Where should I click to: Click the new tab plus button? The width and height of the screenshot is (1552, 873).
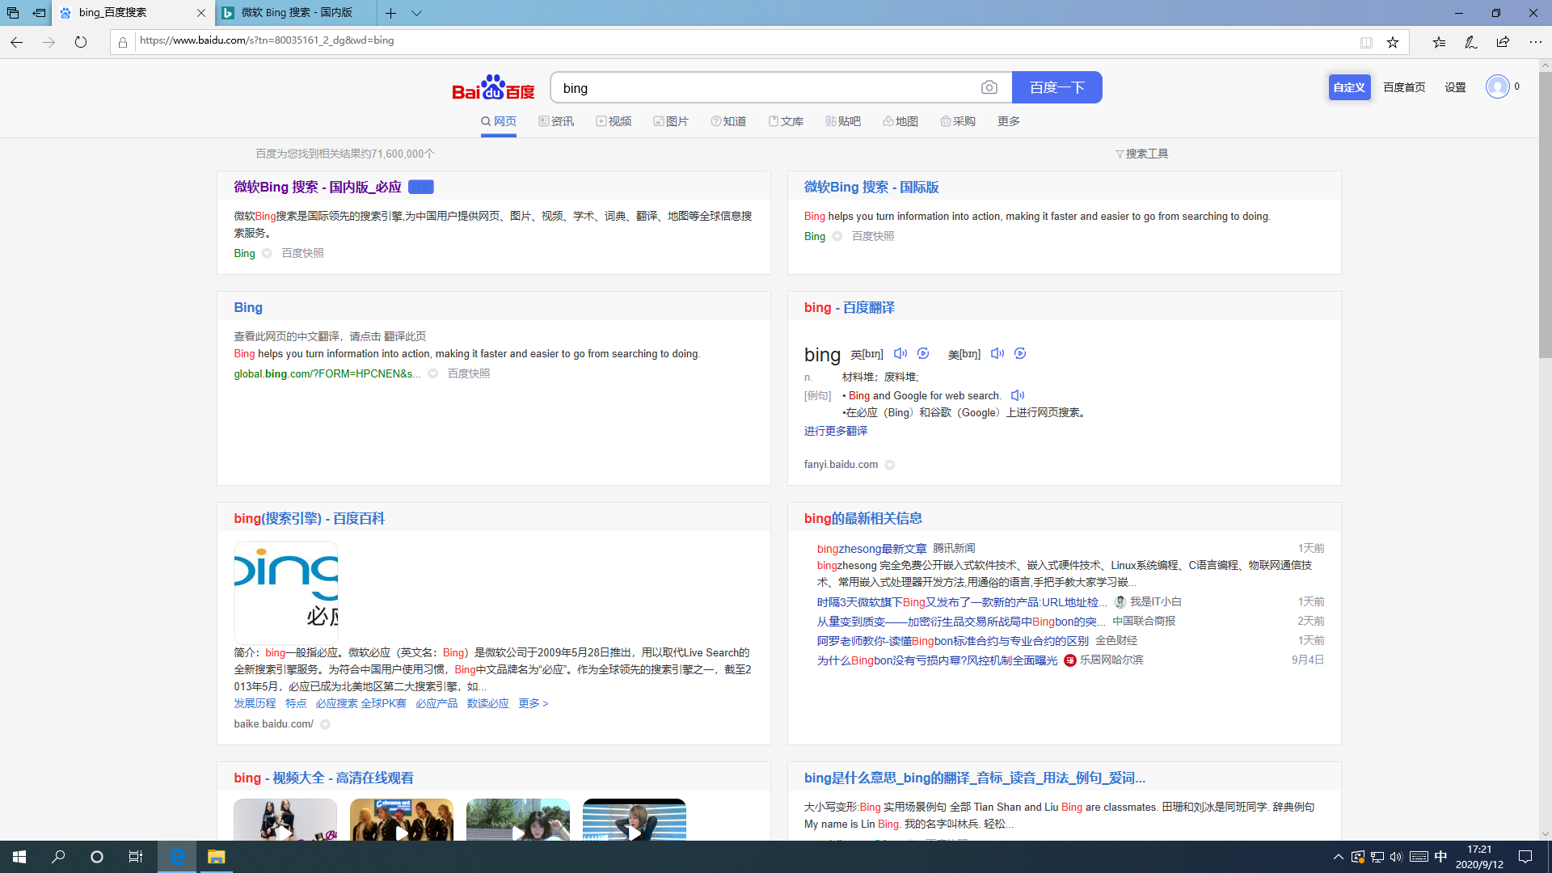click(x=390, y=13)
